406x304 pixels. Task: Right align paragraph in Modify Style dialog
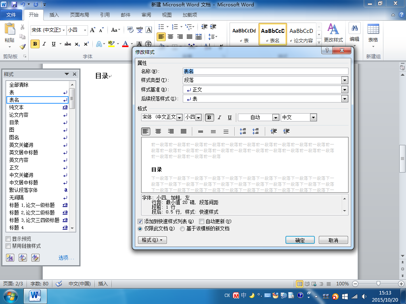tap(171, 131)
